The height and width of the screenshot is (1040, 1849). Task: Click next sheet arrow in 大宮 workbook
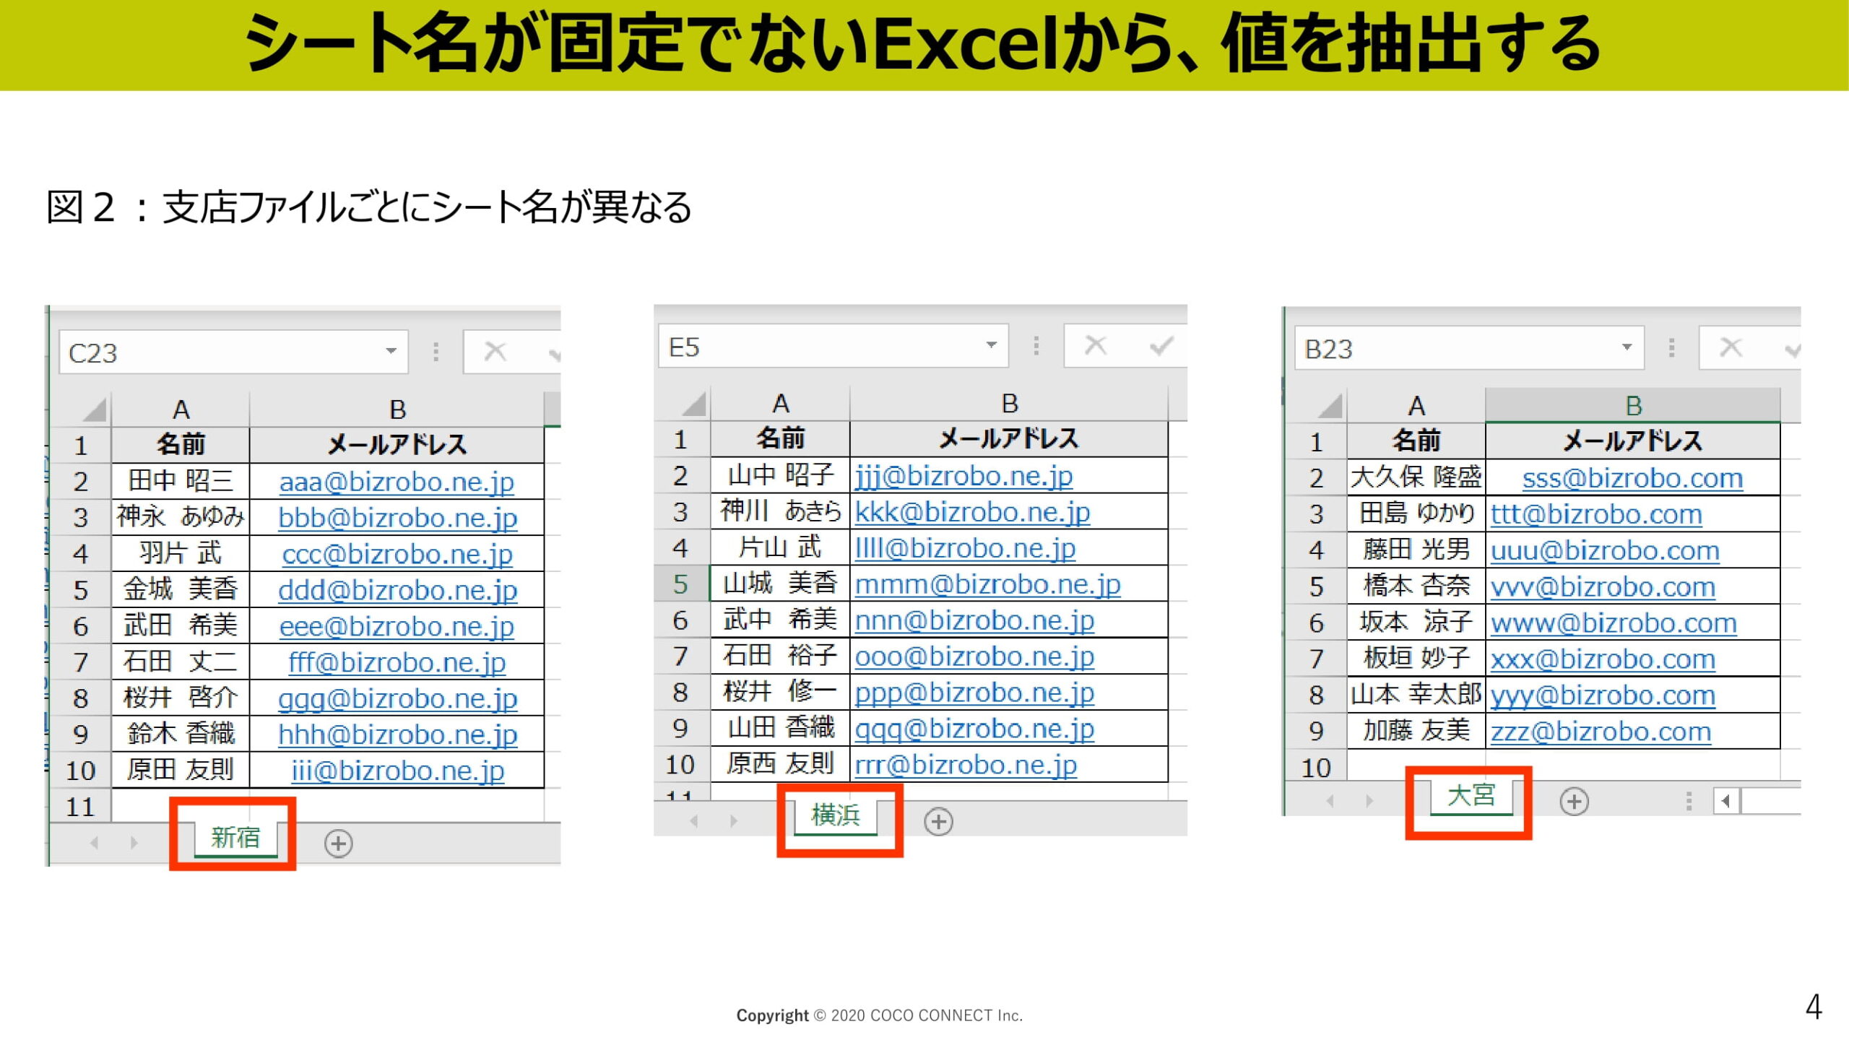coord(1369,801)
